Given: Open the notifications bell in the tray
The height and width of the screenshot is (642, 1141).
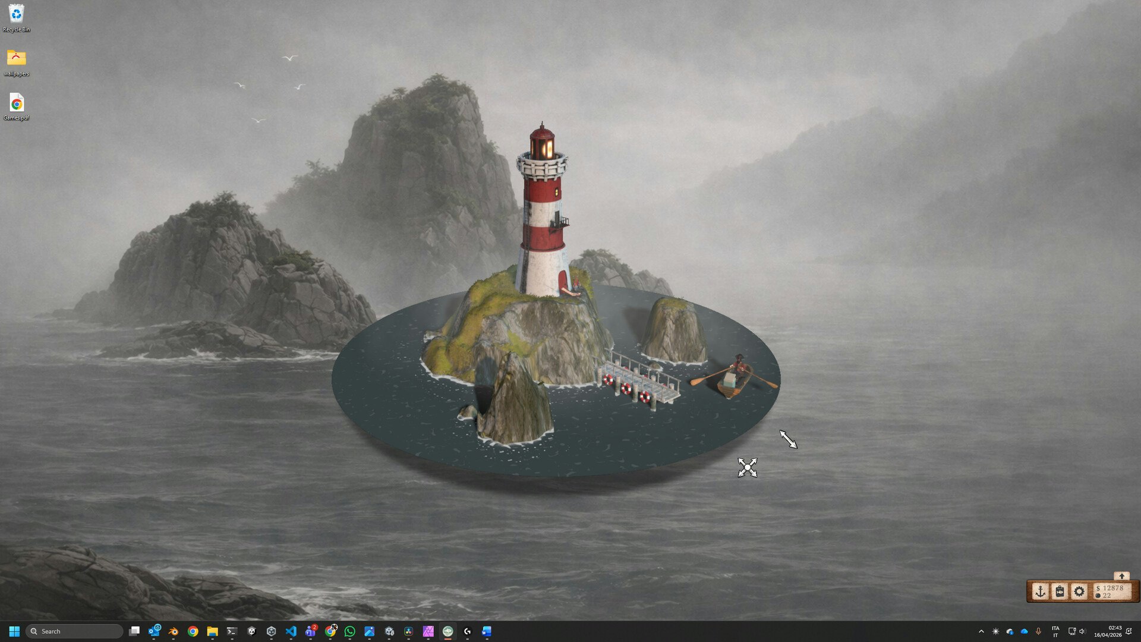Looking at the screenshot, I should coord(1129,631).
